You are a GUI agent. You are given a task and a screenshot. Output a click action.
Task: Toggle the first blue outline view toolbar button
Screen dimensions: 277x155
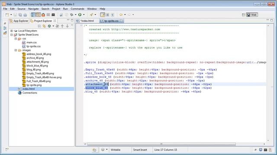point(33,15)
